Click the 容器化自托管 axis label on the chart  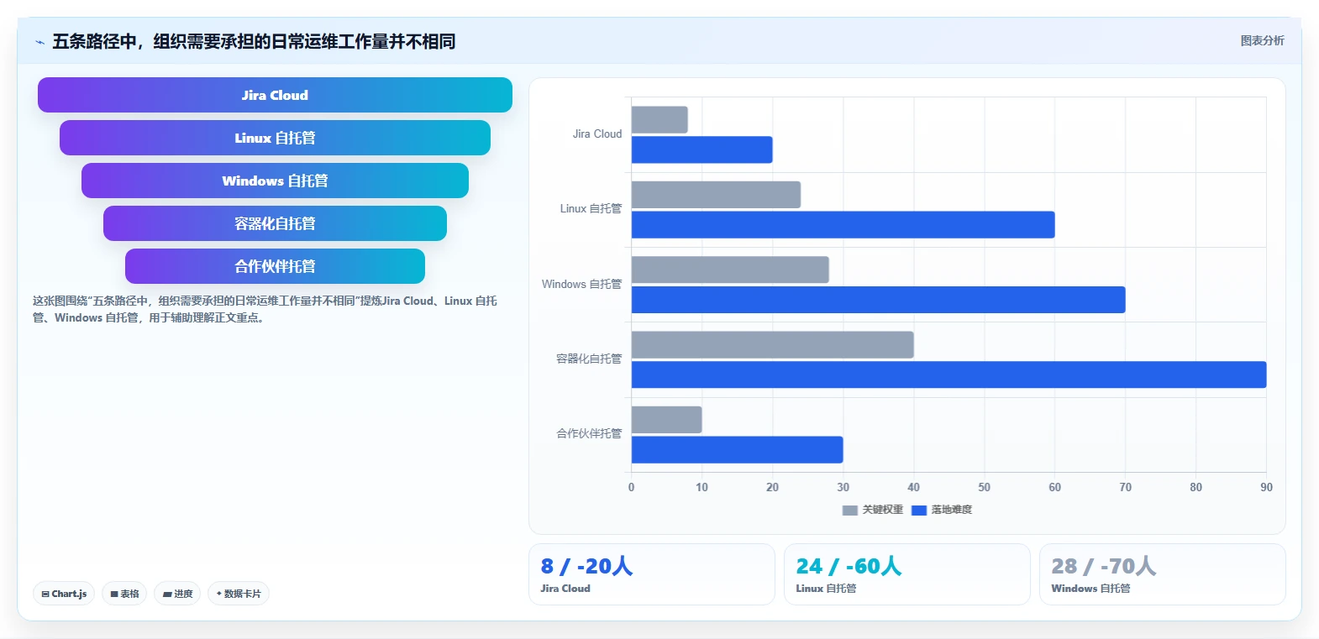(x=589, y=359)
